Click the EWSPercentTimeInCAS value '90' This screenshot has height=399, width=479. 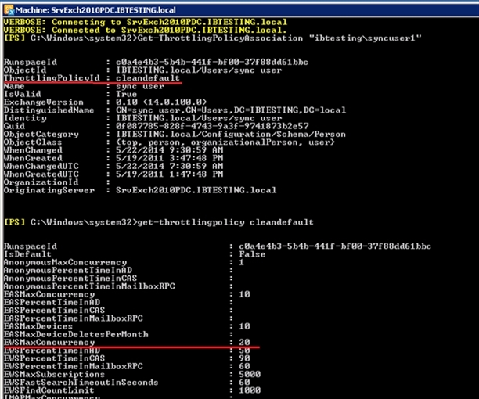(x=244, y=358)
